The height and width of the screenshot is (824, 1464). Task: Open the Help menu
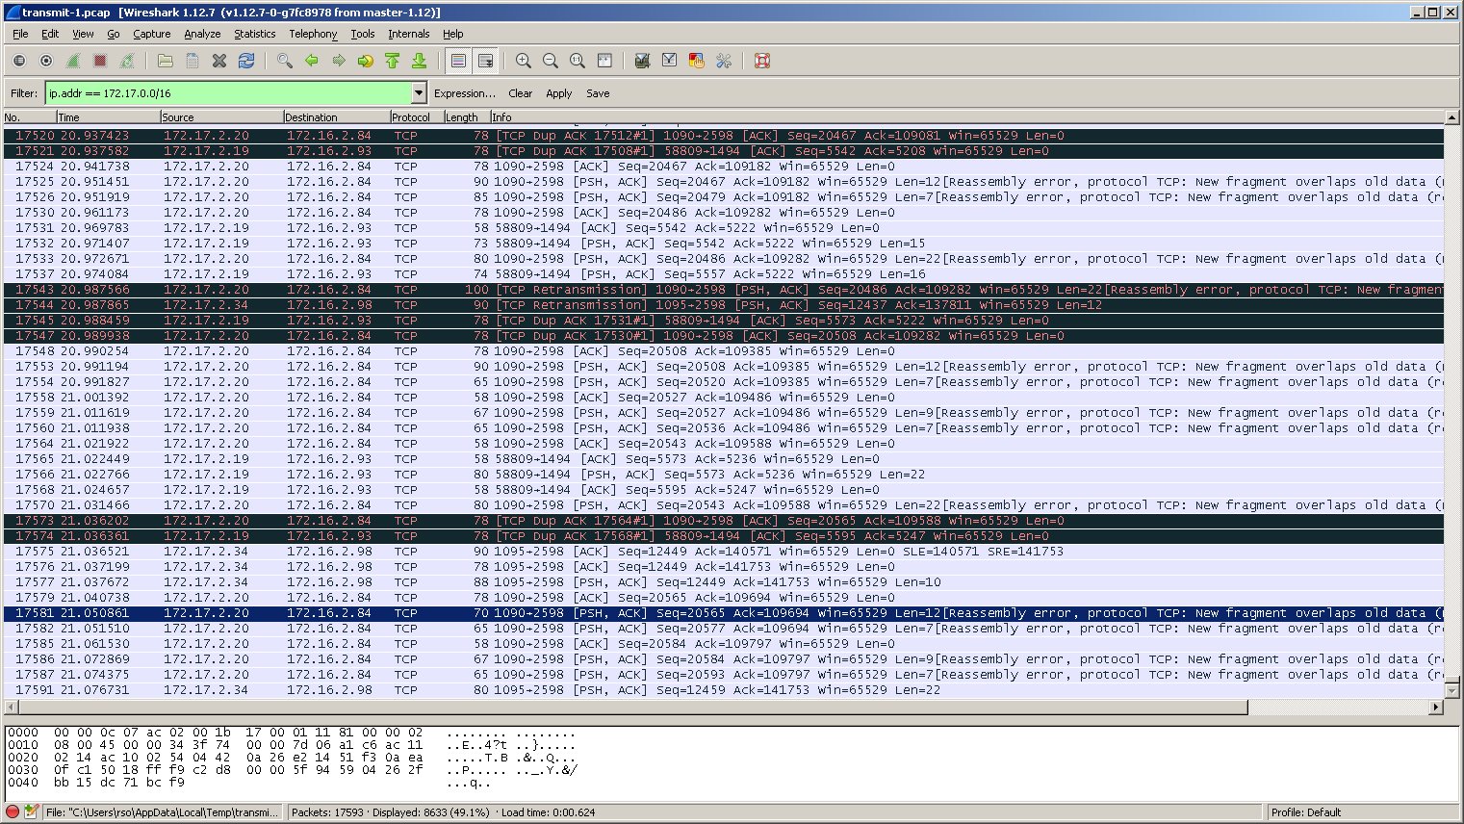tap(452, 34)
